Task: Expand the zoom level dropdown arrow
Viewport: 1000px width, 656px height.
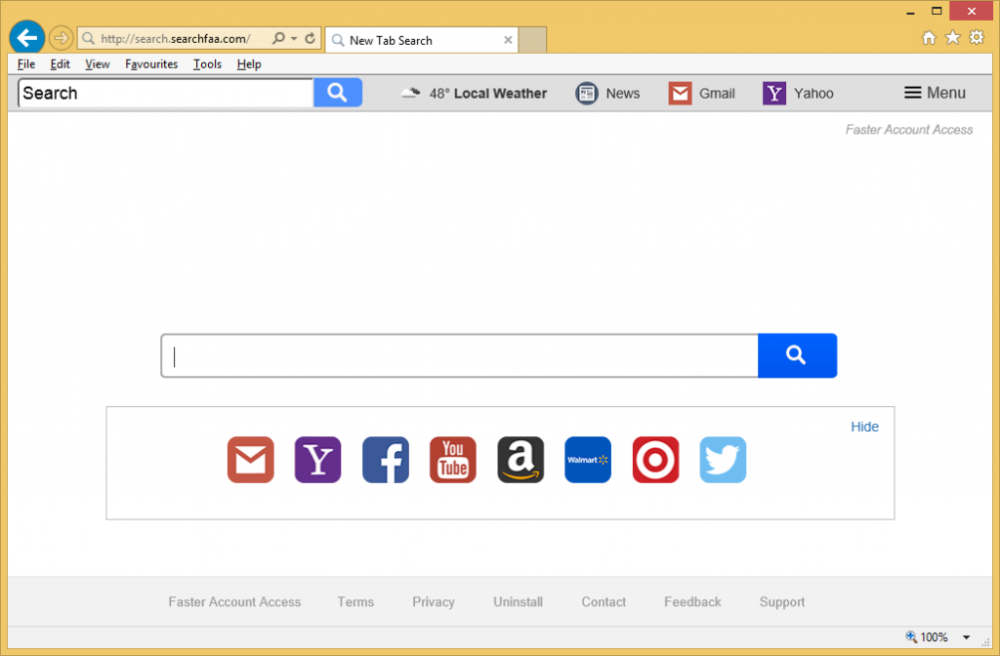Action: (966, 637)
